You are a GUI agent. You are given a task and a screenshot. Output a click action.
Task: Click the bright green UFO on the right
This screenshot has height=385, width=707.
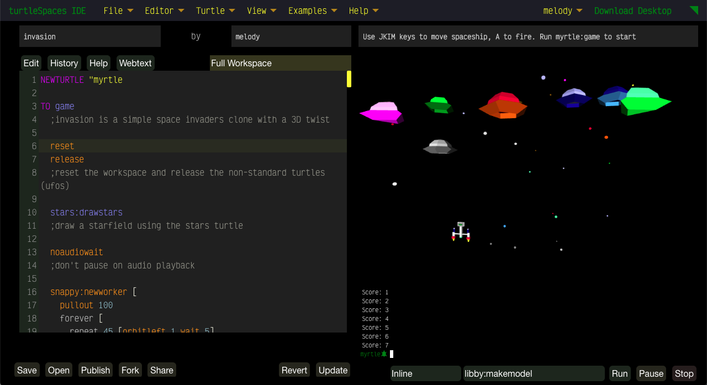tap(644, 102)
